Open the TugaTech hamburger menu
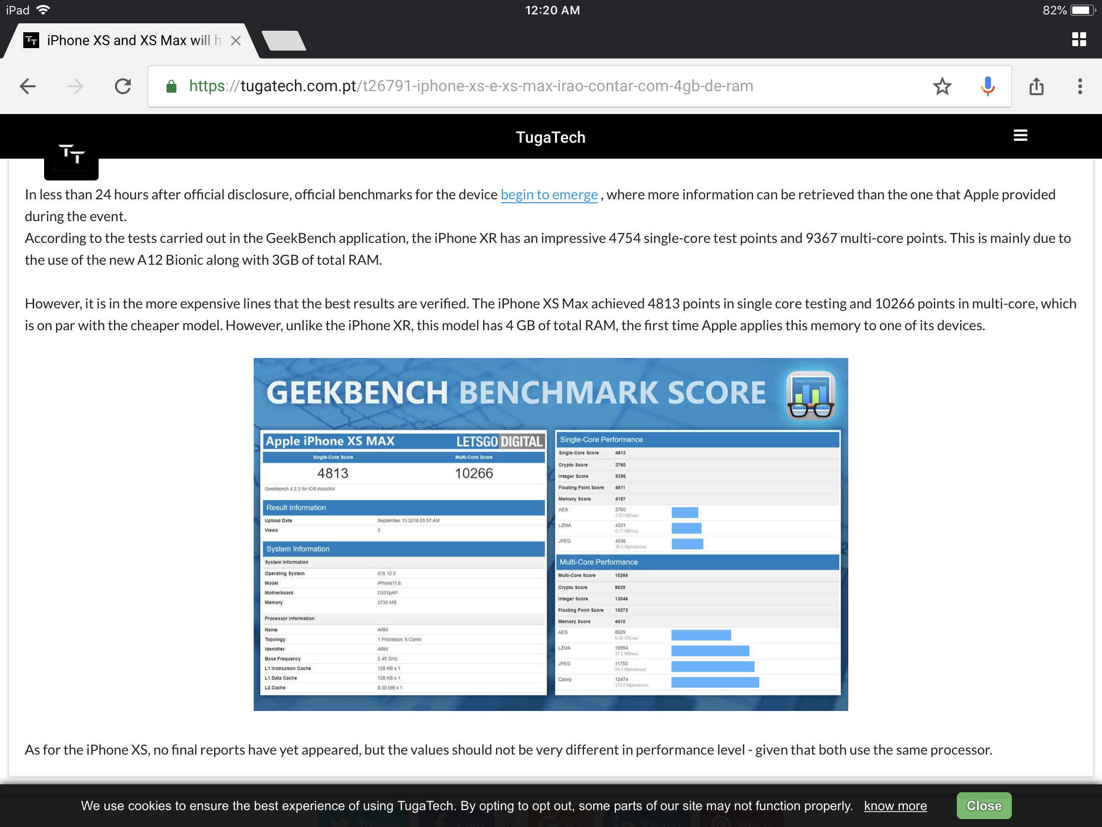 pyautogui.click(x=1020, y=135)
